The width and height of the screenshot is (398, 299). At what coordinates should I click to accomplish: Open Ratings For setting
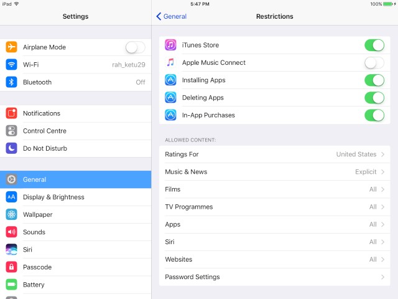point(275,154)
